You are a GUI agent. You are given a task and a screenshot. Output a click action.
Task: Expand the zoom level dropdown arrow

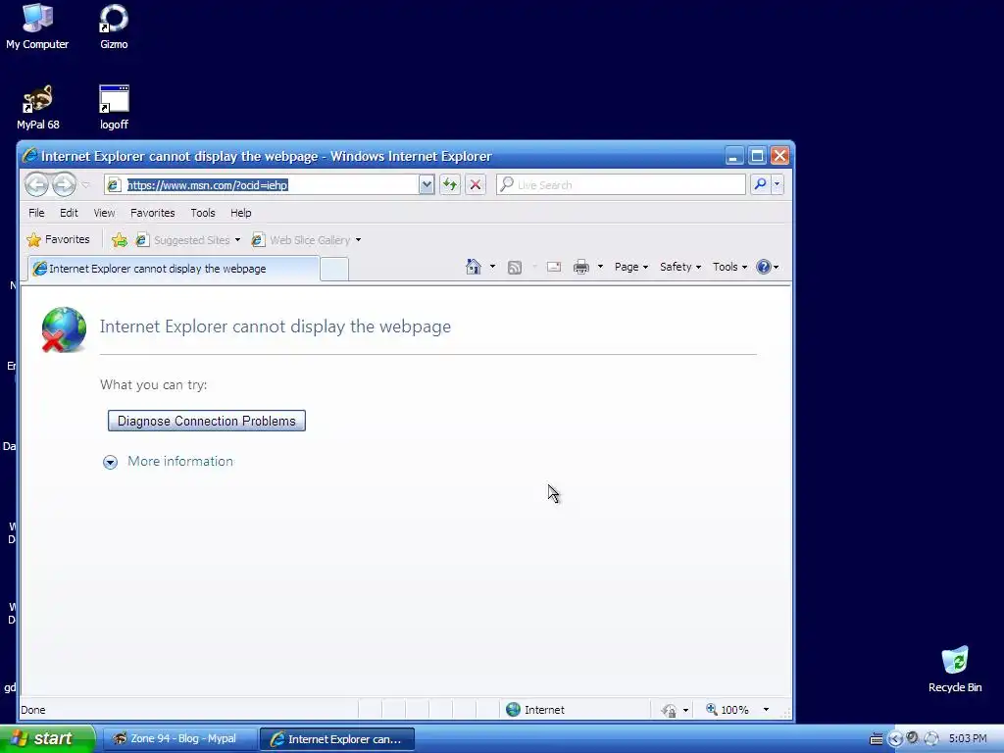(766, 710)
